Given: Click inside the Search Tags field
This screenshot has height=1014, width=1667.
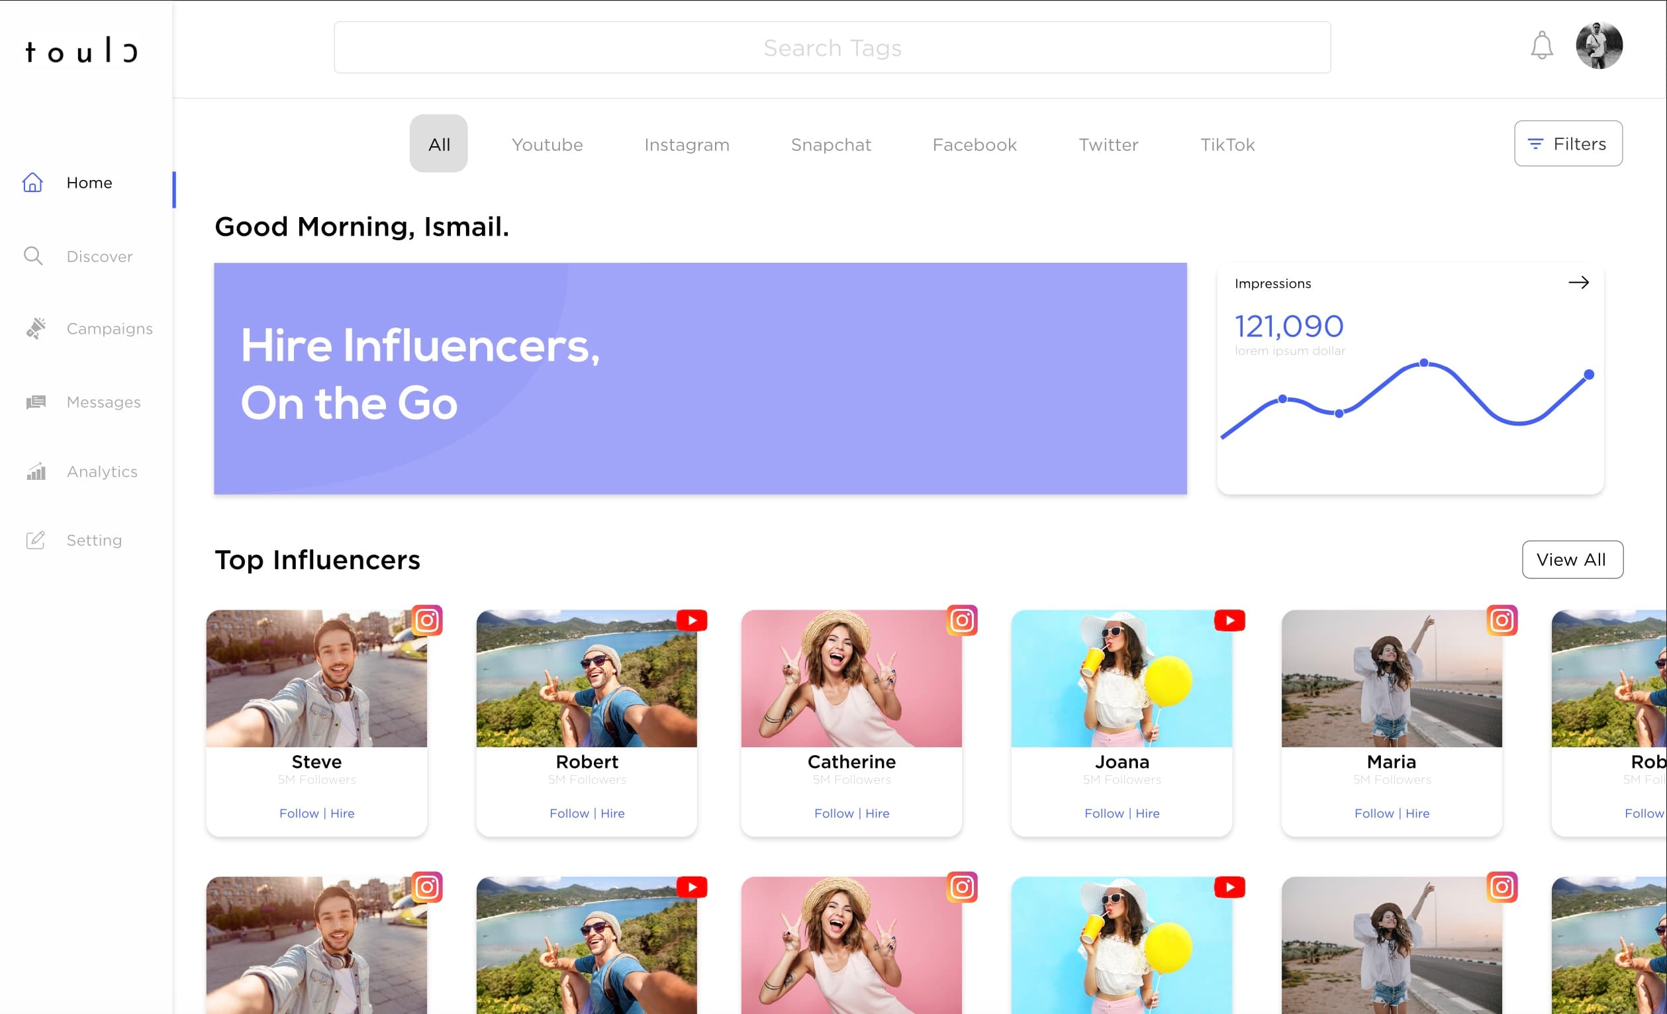Looking at the screenshot, I should (833, 48).
